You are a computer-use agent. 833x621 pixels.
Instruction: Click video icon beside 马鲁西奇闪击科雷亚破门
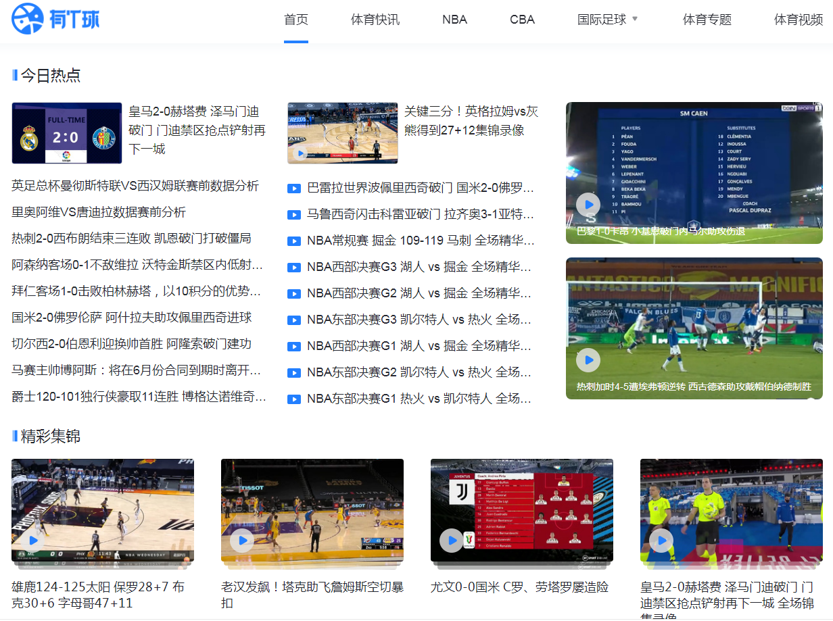(294, 215)
